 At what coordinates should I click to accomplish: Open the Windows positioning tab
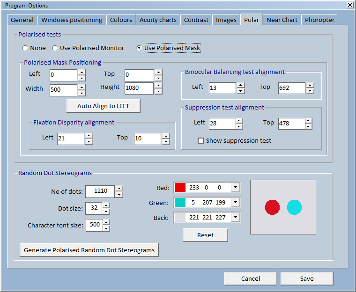pos(72,20)
